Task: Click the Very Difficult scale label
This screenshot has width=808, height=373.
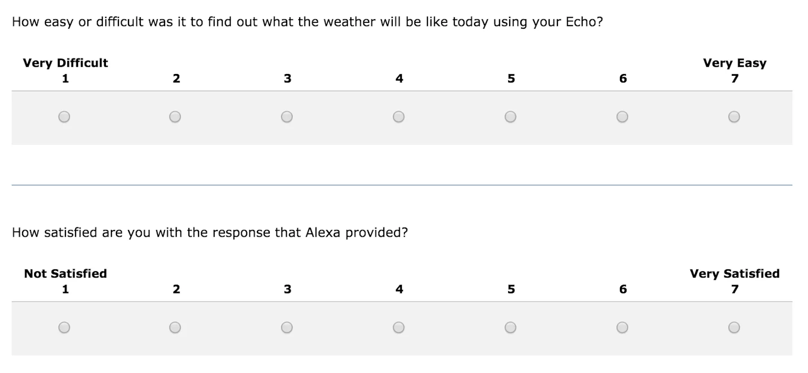Action: (66, 63)
